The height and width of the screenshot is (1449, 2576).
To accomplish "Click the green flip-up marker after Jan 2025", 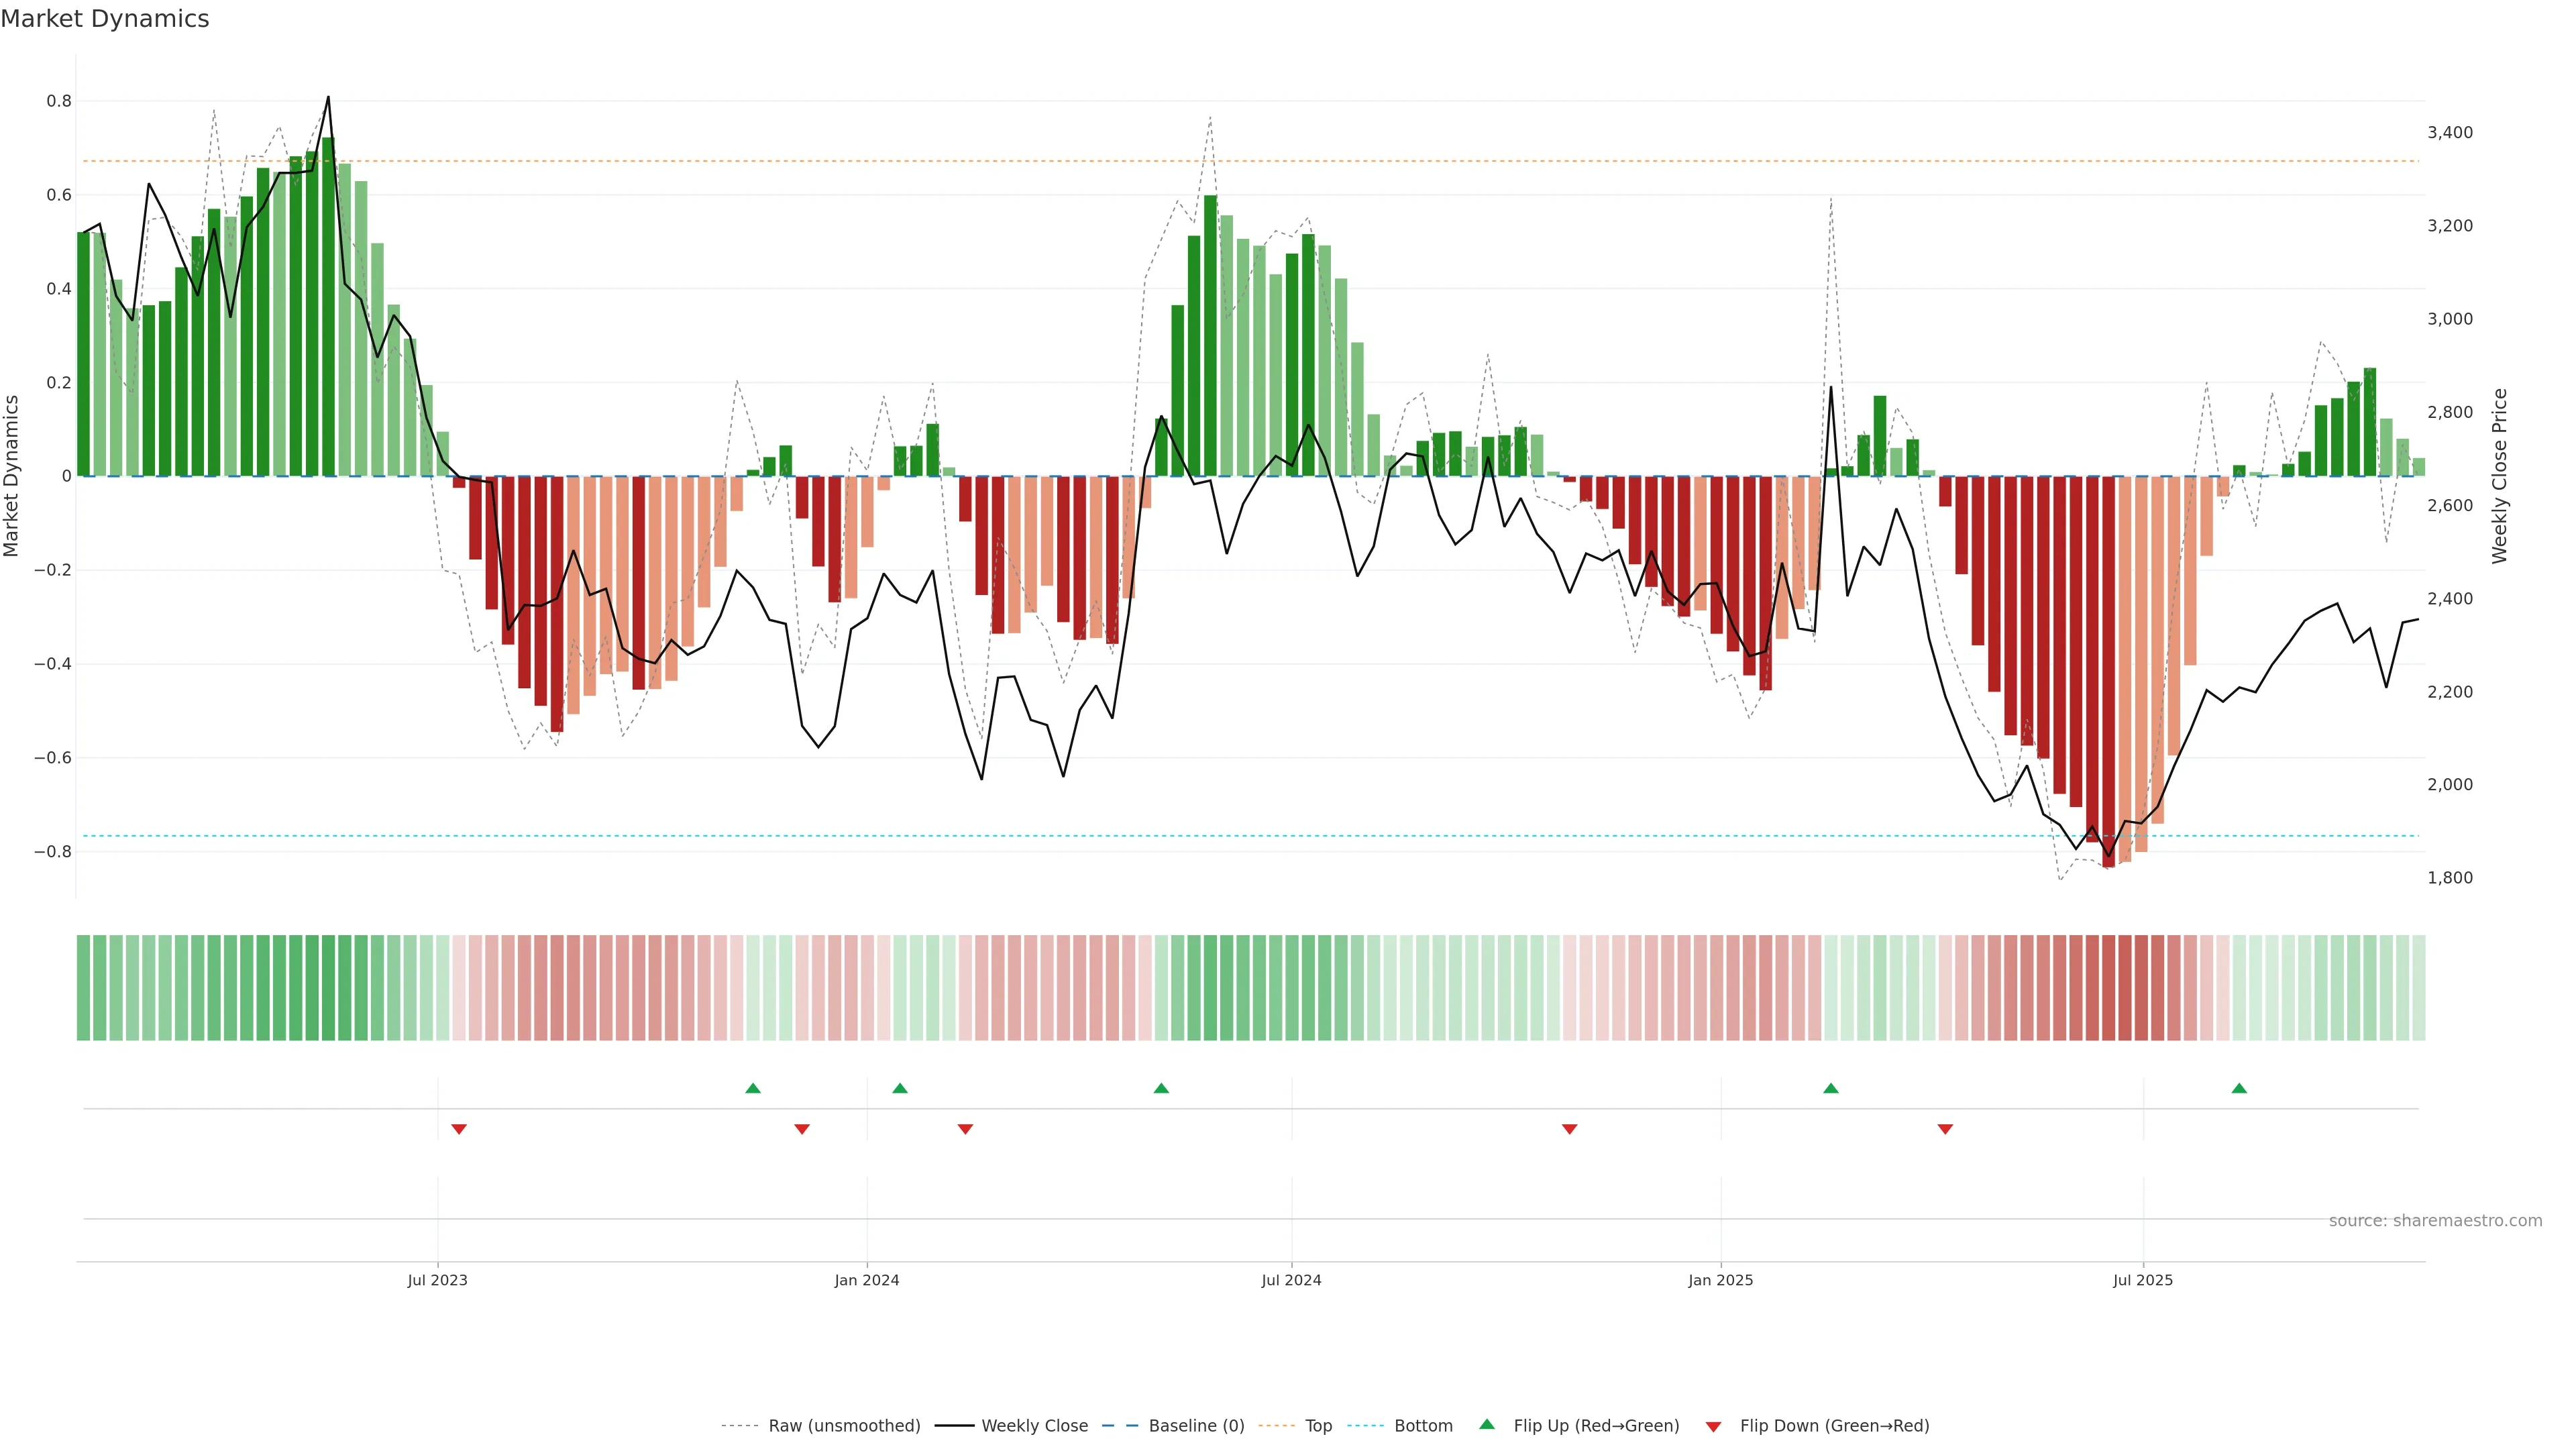I will click(x=1830, y=1088).
